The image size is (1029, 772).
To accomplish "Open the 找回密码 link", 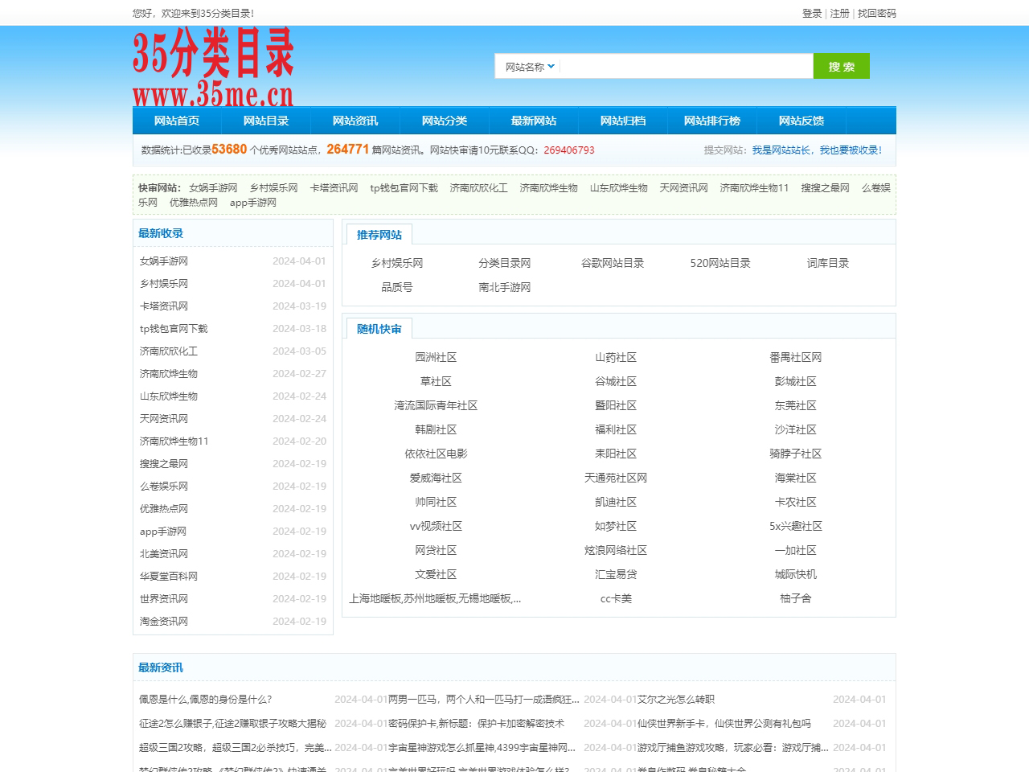I will click(x=876, y=14).
